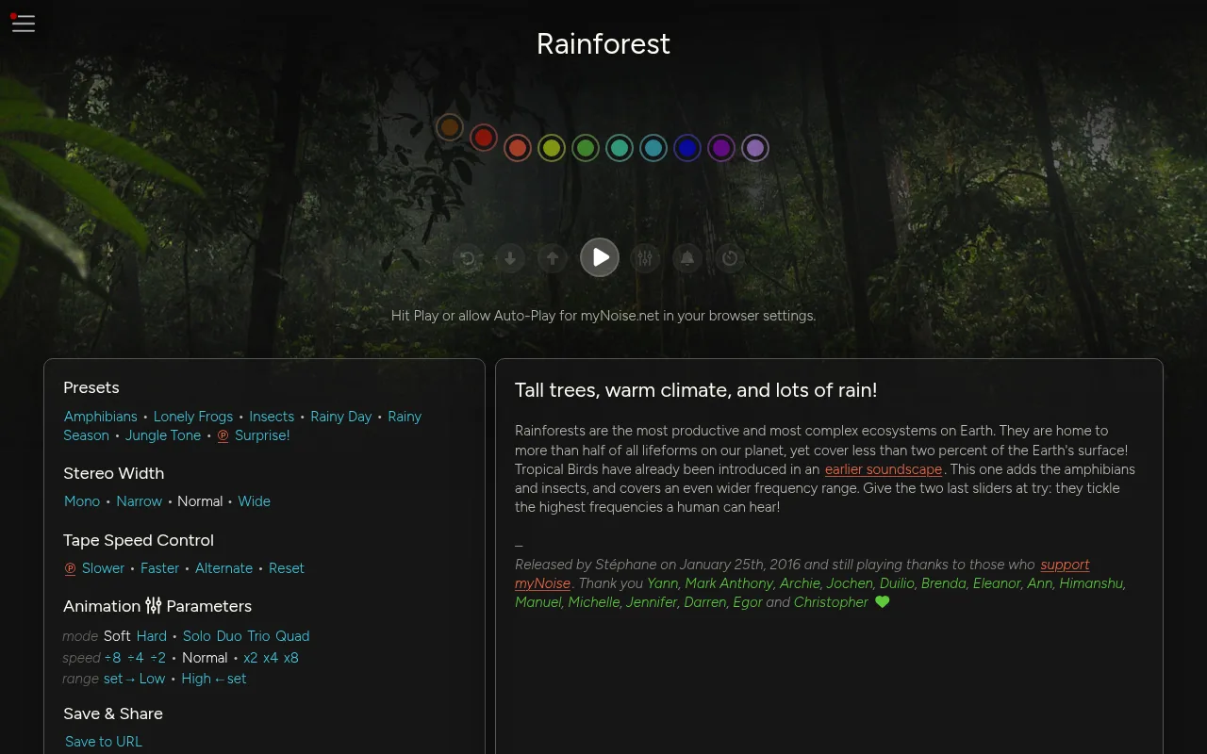Click High ←set range option
Viewport: 1207px width, 754px height.
pyautogui.click(x=214, y=679)
